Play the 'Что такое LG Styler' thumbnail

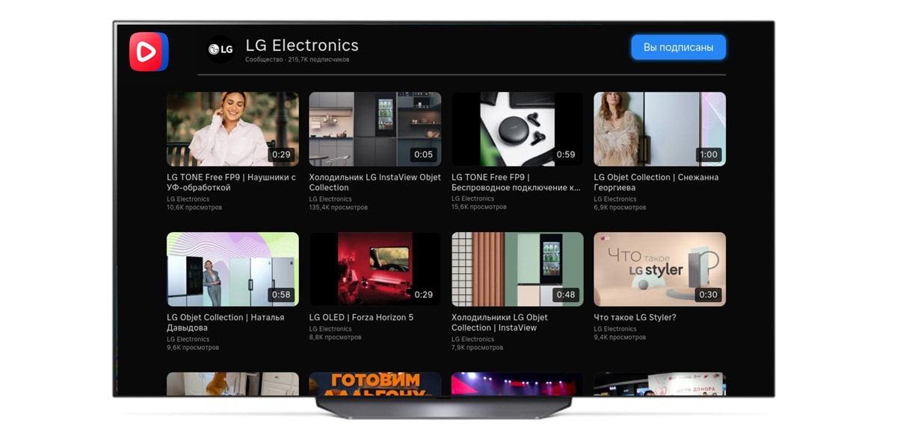[659, 269]
